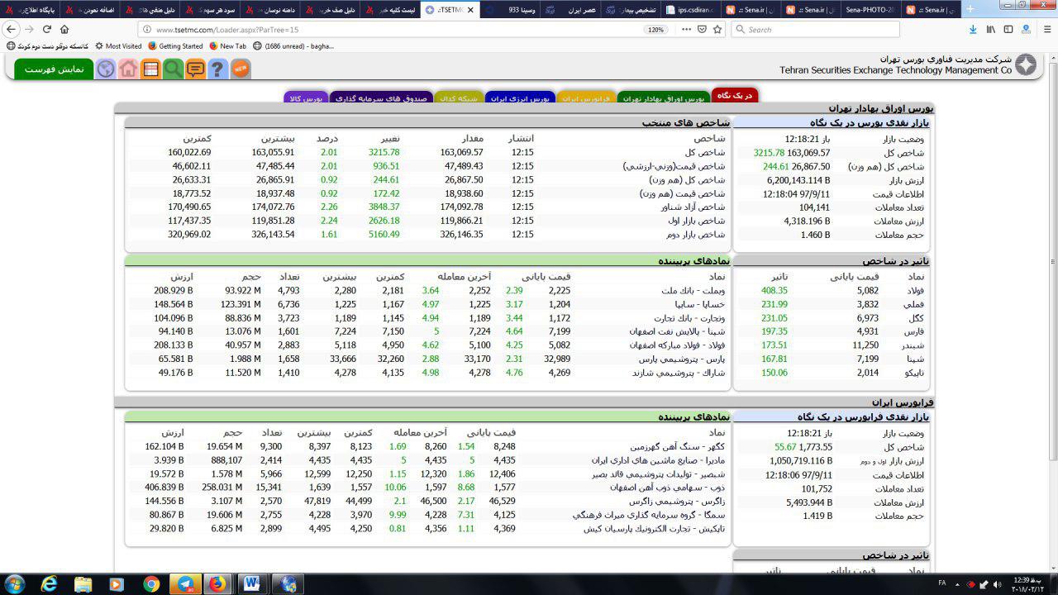Click the purple globe icon

[x=105, y=69]
